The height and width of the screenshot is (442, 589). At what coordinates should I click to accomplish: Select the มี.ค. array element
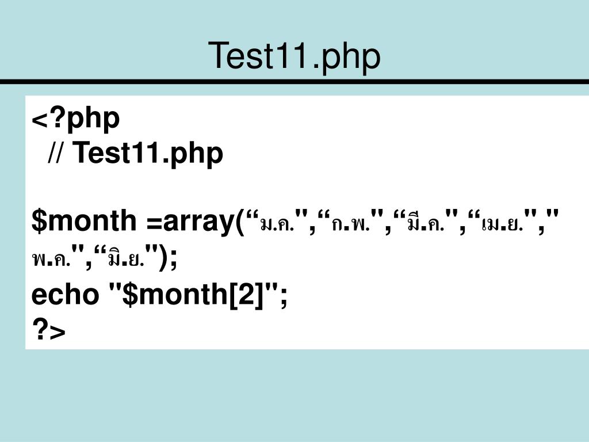pyautogui.click(x=424, y=223)
